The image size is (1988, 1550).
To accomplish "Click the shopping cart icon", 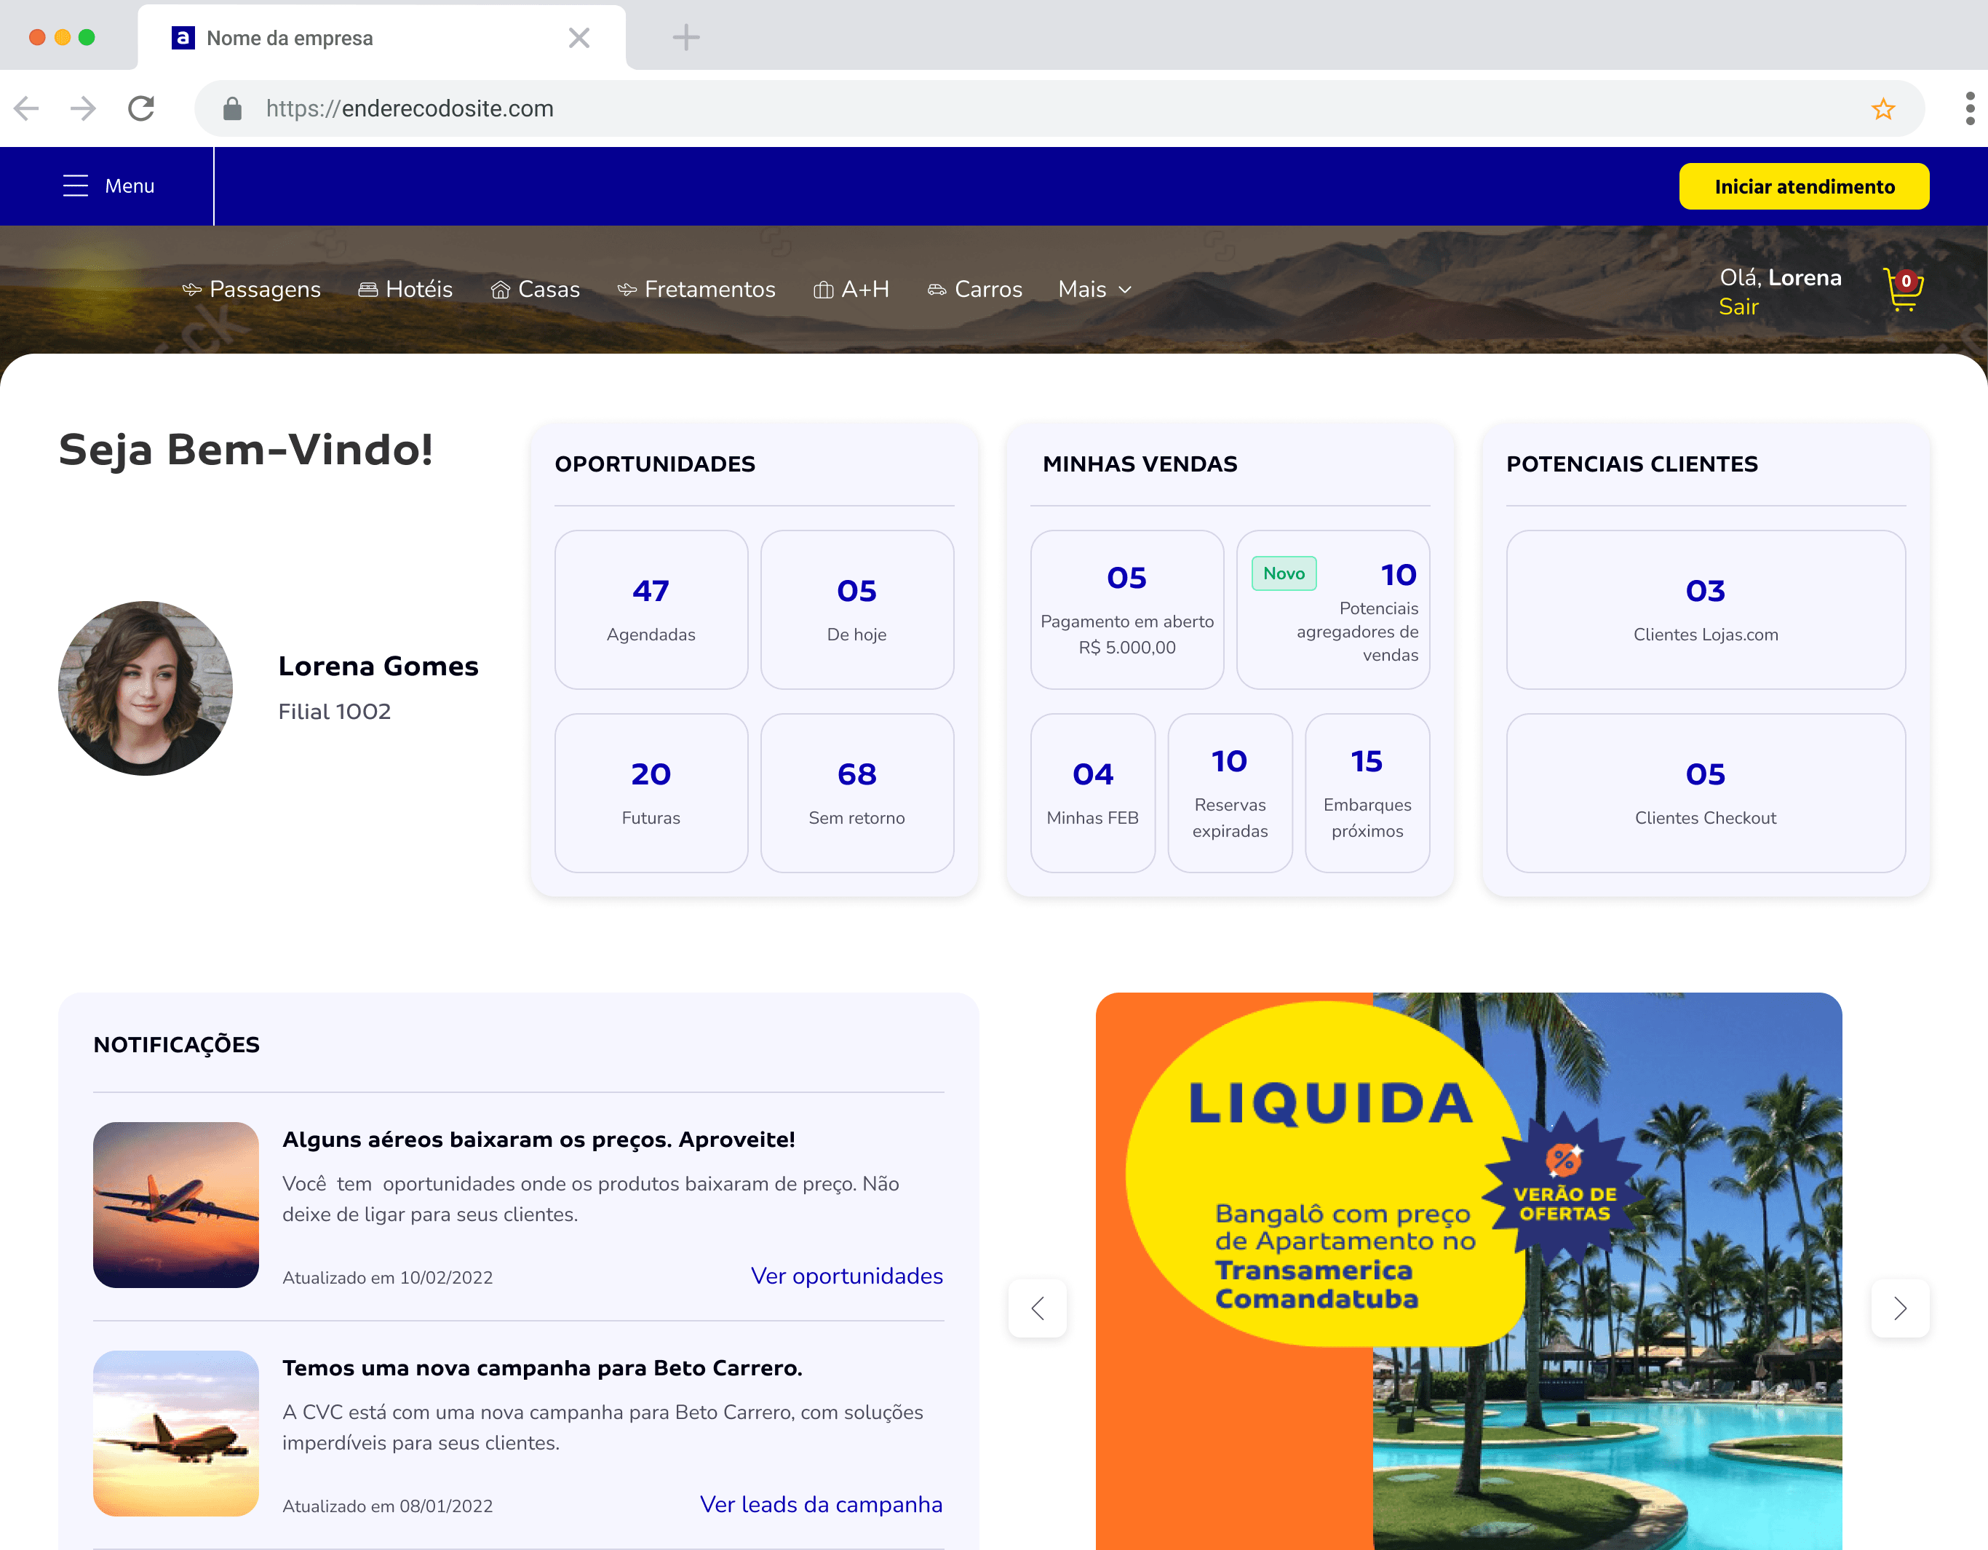I will [1901, 290].
